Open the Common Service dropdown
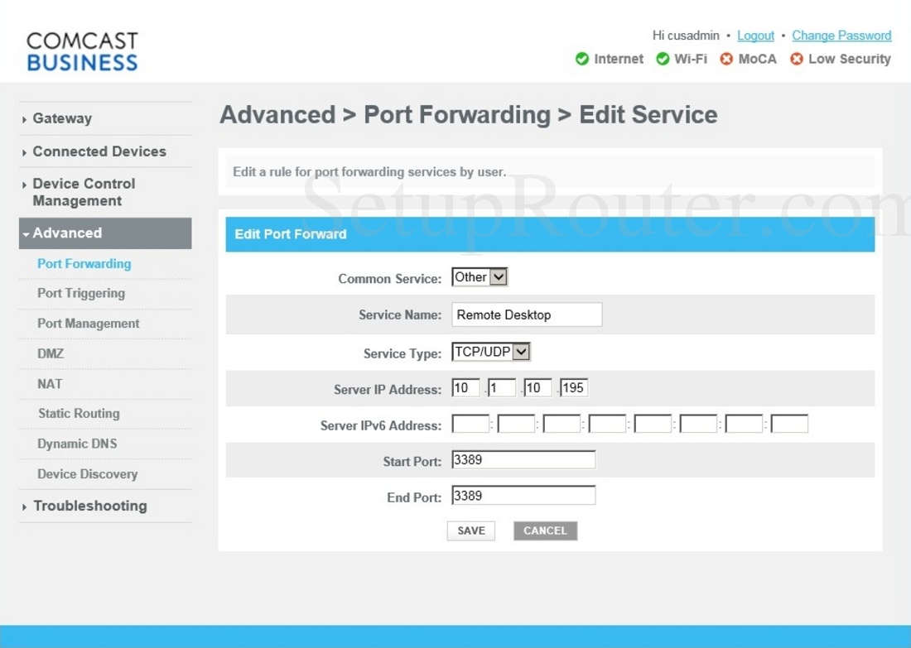Viewport: 911px width, 648px height. 480,277
